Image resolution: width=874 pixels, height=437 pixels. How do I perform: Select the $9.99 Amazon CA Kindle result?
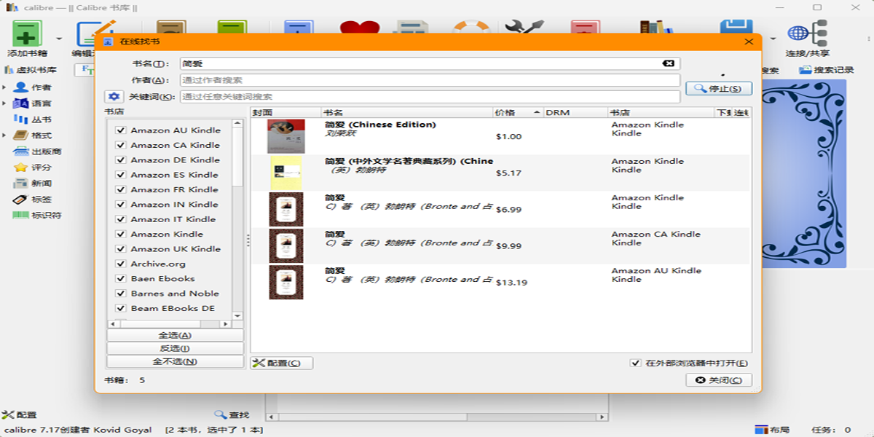(501, 245)
